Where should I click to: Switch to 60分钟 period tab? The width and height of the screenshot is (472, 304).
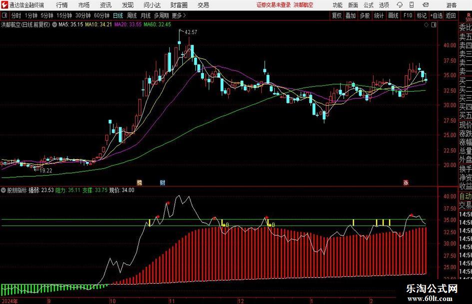[101, 15]
